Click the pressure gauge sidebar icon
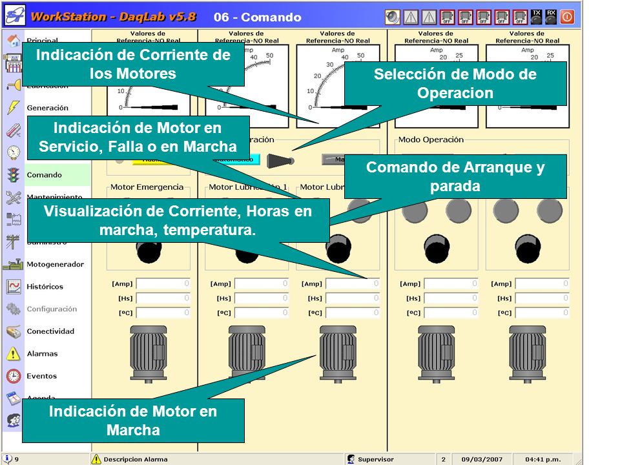Viewport: 620px width, 465px height. click(14, 152)
